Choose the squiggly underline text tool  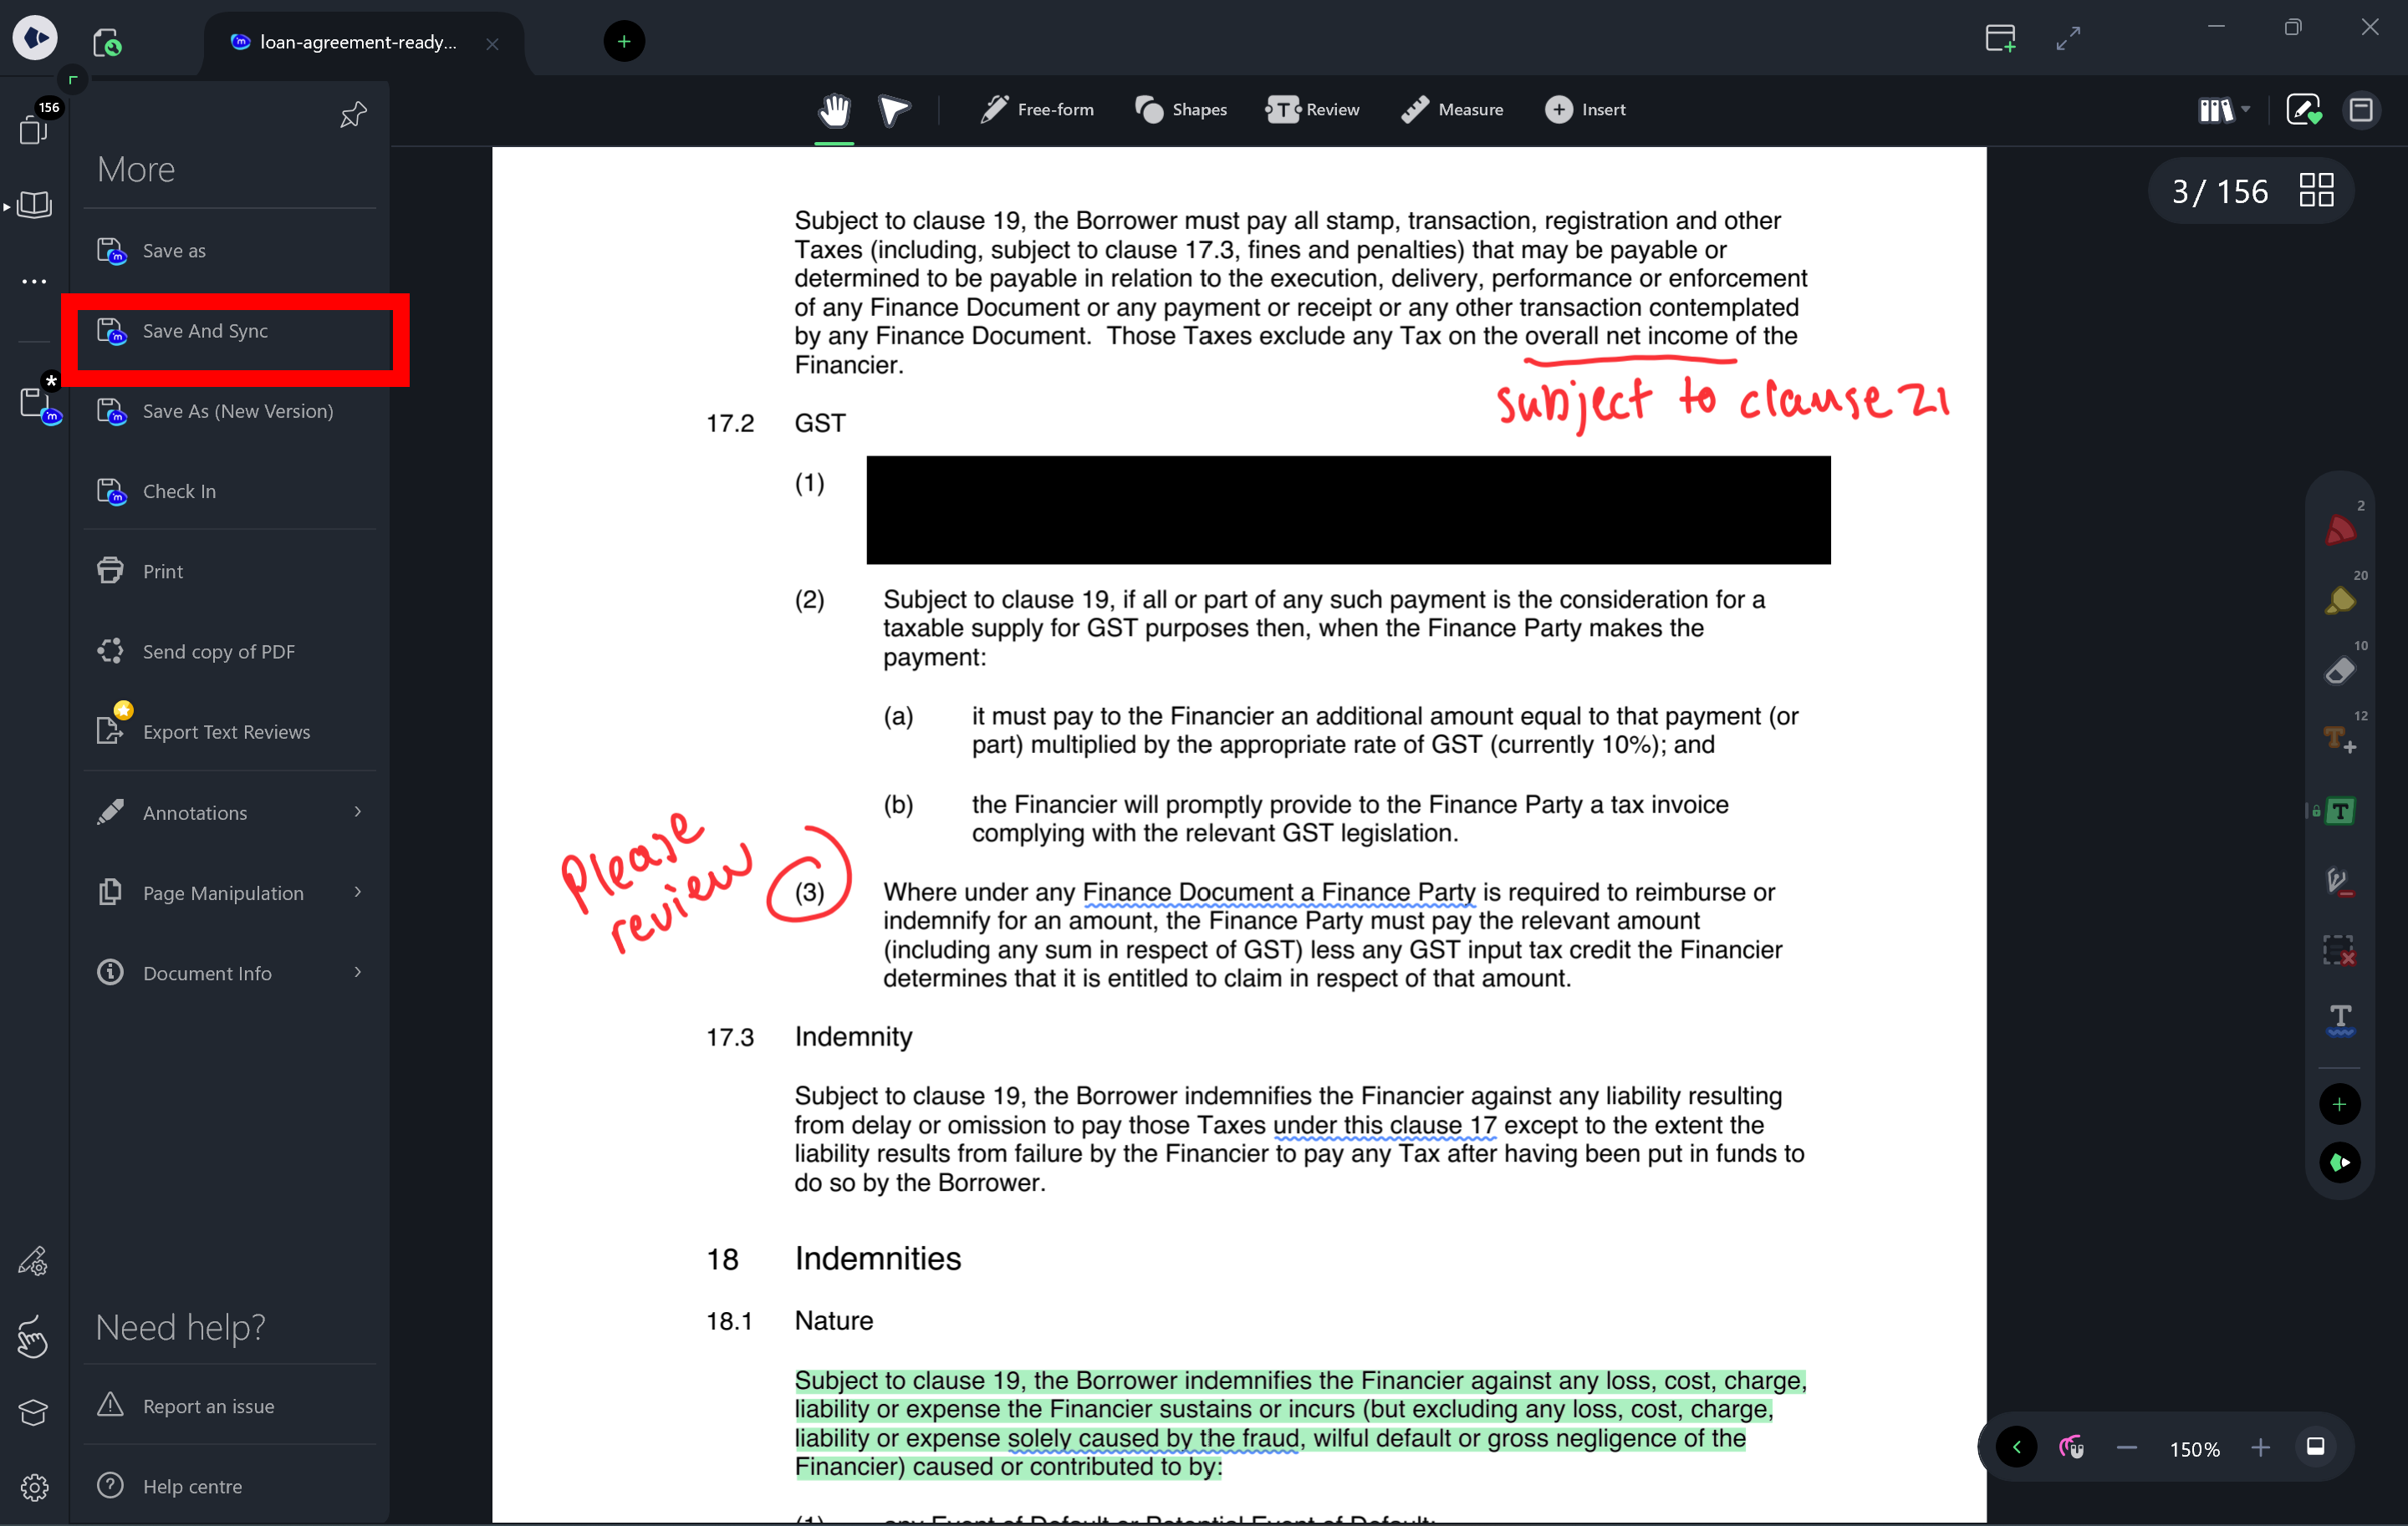[x=2341, y=1020]
